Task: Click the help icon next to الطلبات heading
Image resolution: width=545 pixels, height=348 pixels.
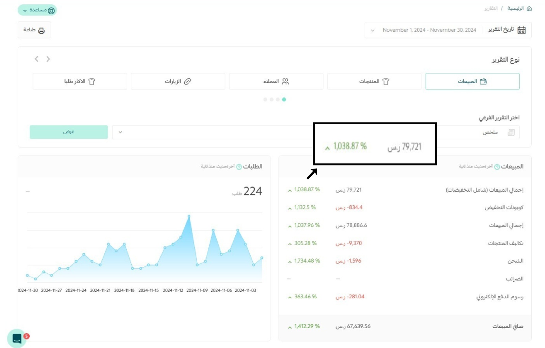Action: point(239,167)
